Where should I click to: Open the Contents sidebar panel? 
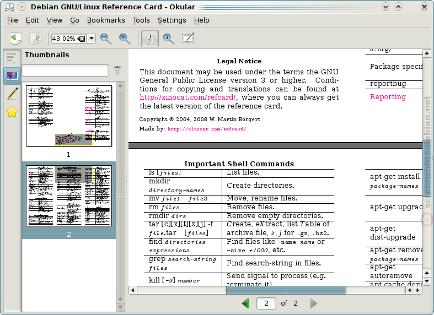12,58
